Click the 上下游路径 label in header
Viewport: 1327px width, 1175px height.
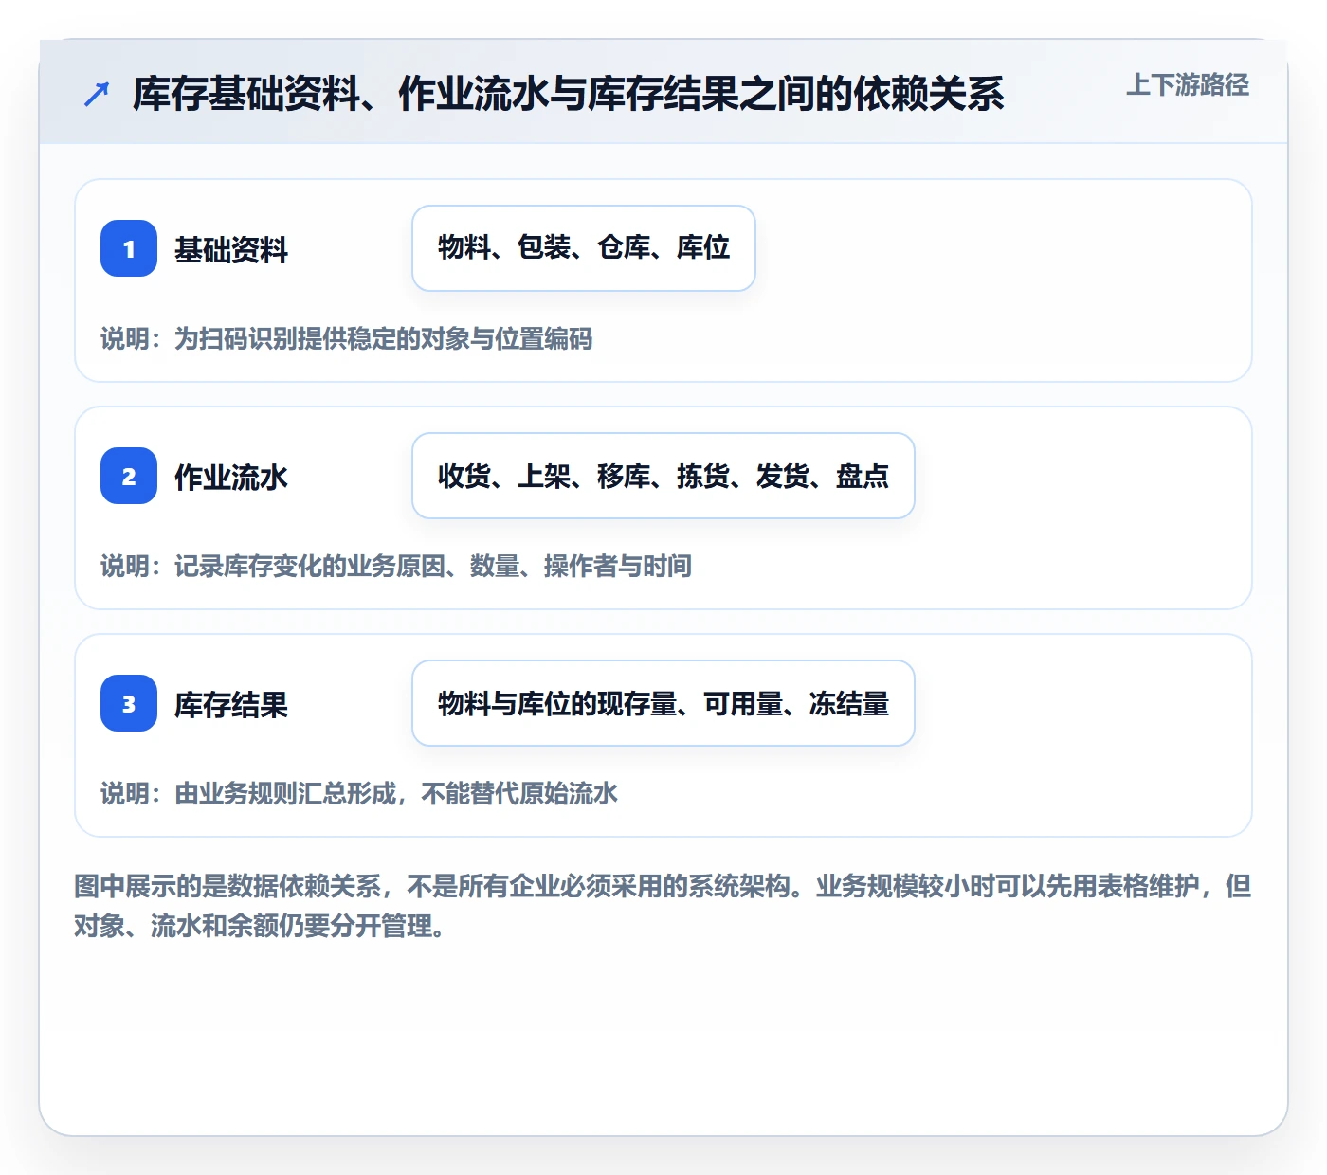1188,85
